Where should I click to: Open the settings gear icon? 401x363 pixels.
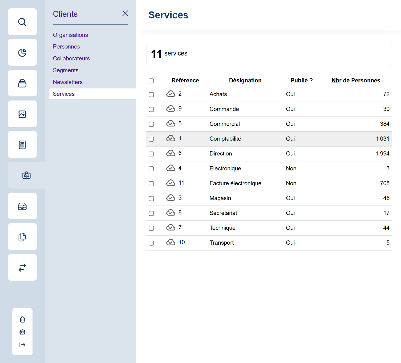pyautogui.click(x=22, y=332)
